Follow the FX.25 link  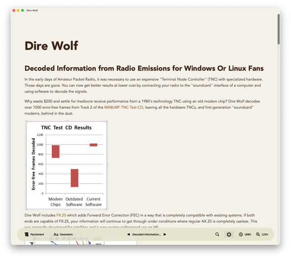click(x=61, y=215)
